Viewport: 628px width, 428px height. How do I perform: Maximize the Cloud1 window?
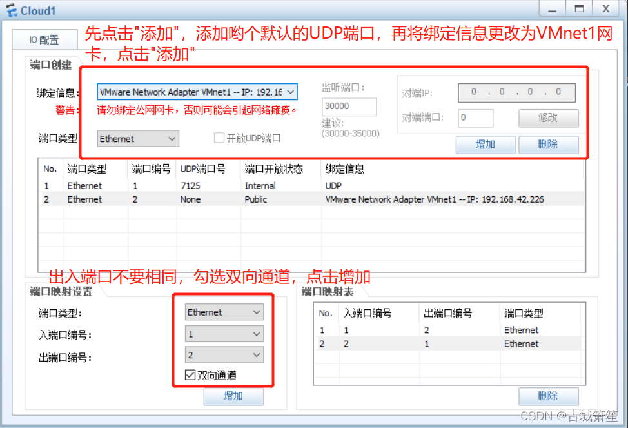click(579, 9)
